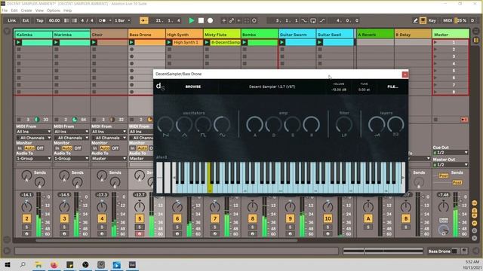The height and width of the screenshot is (271, 483).
Task: Set Kalimba monitor to Auto
Action: pos(29,148)
